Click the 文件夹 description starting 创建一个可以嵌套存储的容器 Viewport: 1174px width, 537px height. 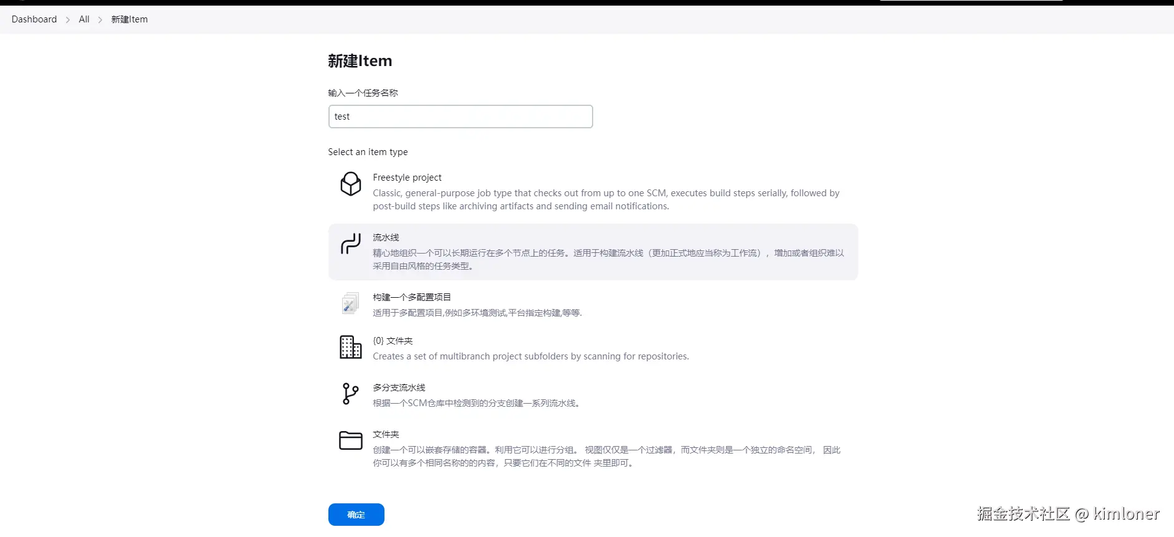(607, 456)
